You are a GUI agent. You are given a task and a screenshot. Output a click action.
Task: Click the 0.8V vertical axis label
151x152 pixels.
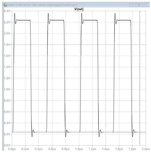click(x=7, y=100)
